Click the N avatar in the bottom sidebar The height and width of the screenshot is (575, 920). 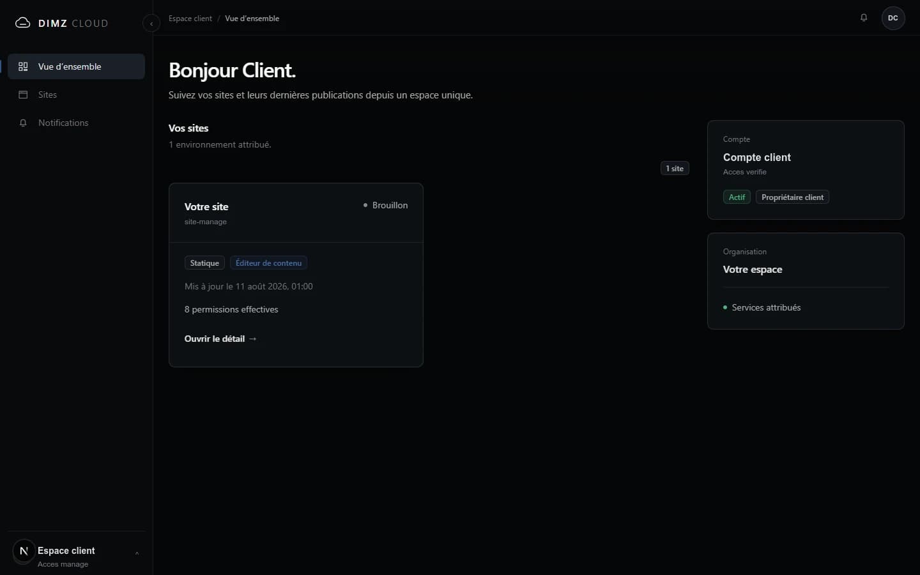coord(24,551)
